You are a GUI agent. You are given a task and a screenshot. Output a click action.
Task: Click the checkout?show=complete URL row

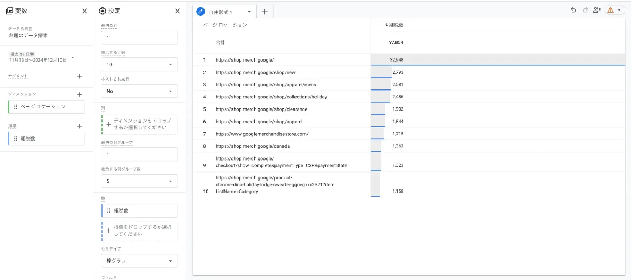[x=283, y=162]
